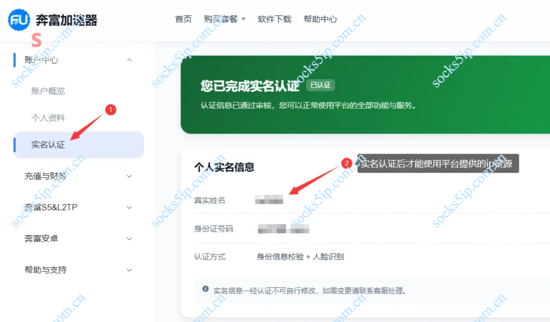Click the 奔富加速器 FU logo icon
The width and height of the screenshot is (550, 322).
(19, 20)
